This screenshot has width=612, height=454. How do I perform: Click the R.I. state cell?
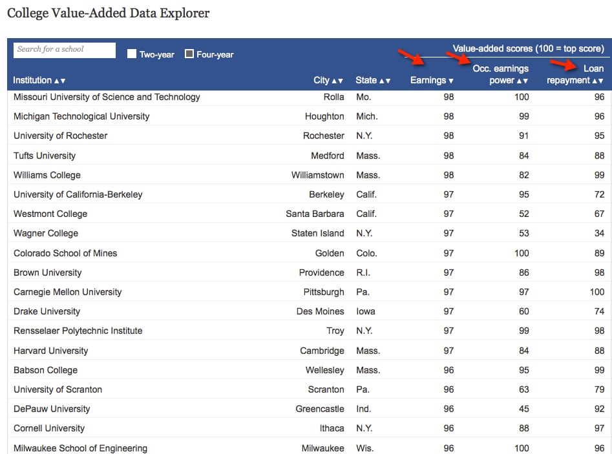[x=363, y=273]
